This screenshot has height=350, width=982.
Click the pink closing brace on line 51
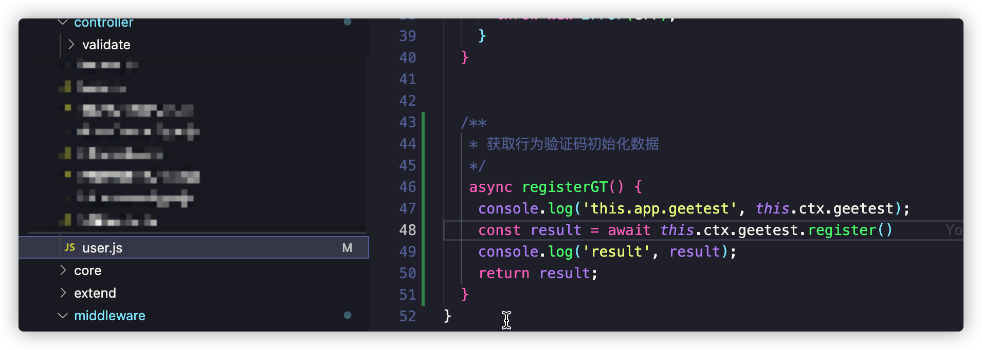point(465,294)
